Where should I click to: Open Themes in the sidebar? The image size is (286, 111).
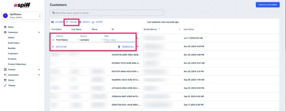[x=12, y=85]
